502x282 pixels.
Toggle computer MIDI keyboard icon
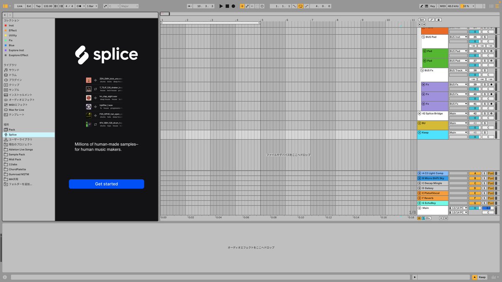tap(426, 6)
